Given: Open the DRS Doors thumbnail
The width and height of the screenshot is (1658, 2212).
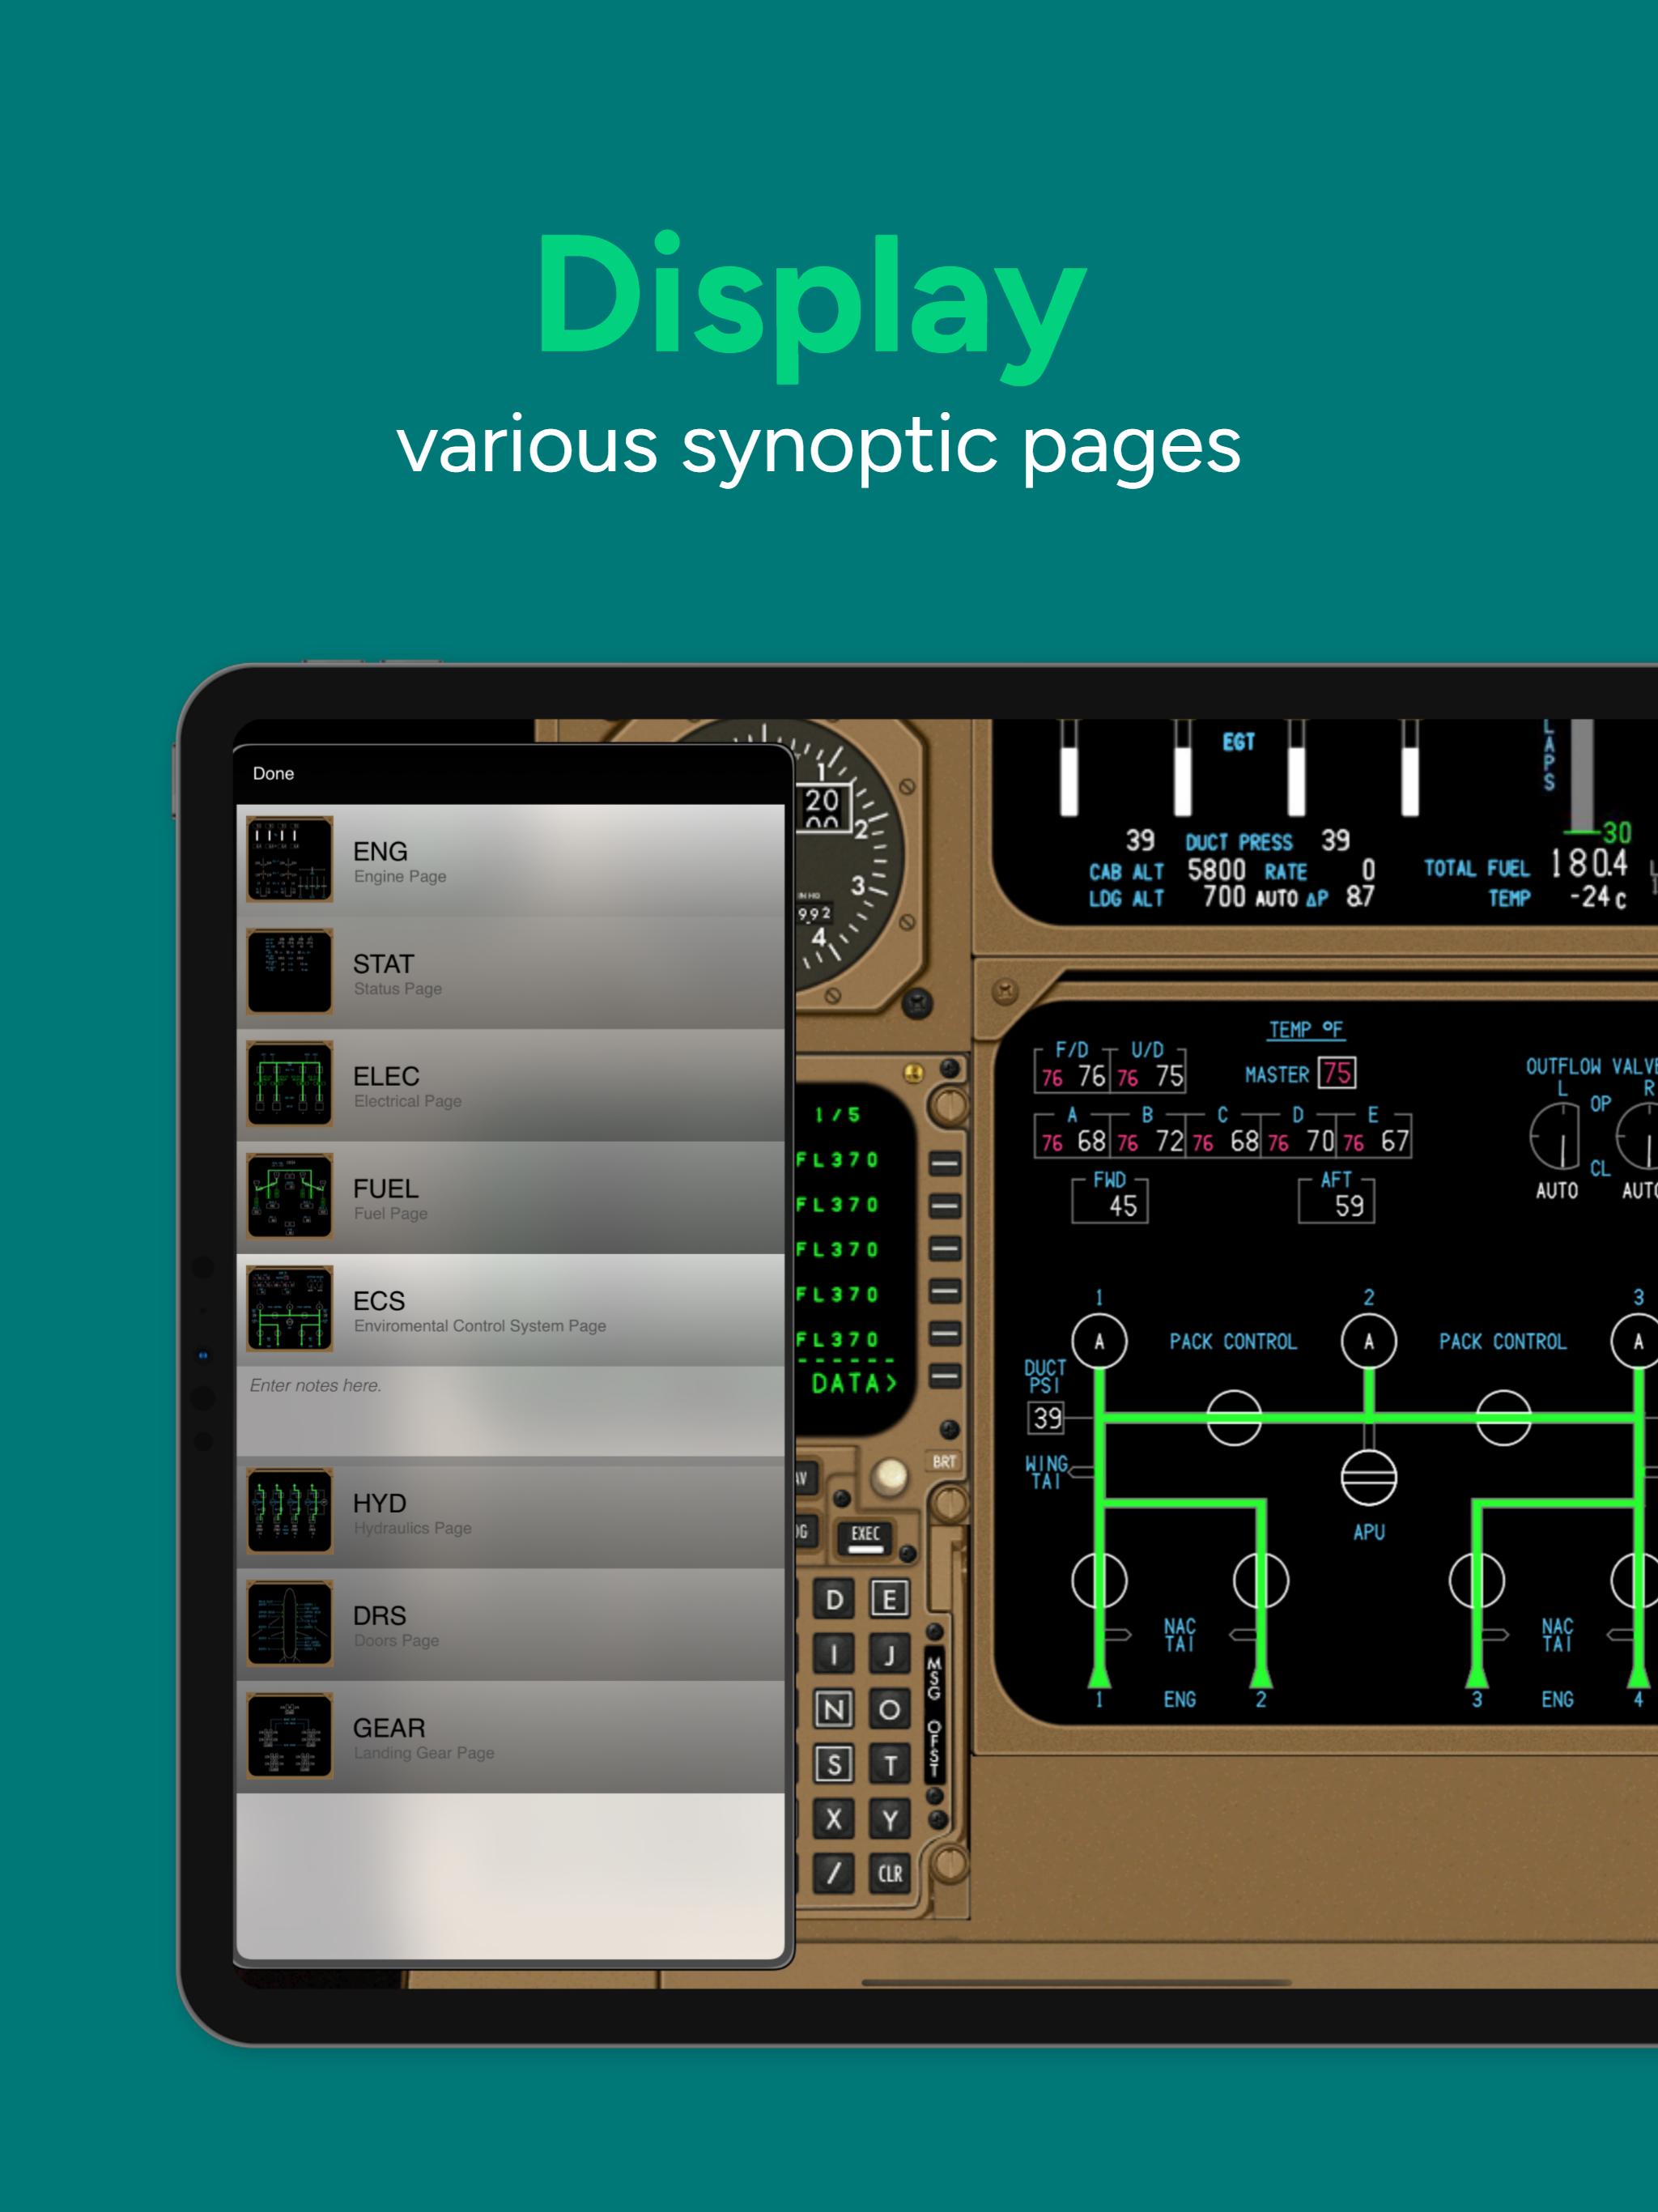Looking at the screenshot, I should coord(290,1623).
